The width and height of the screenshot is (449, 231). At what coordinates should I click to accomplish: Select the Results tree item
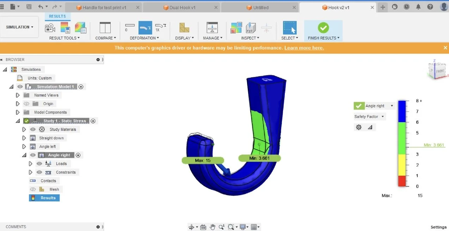(44, 198)
